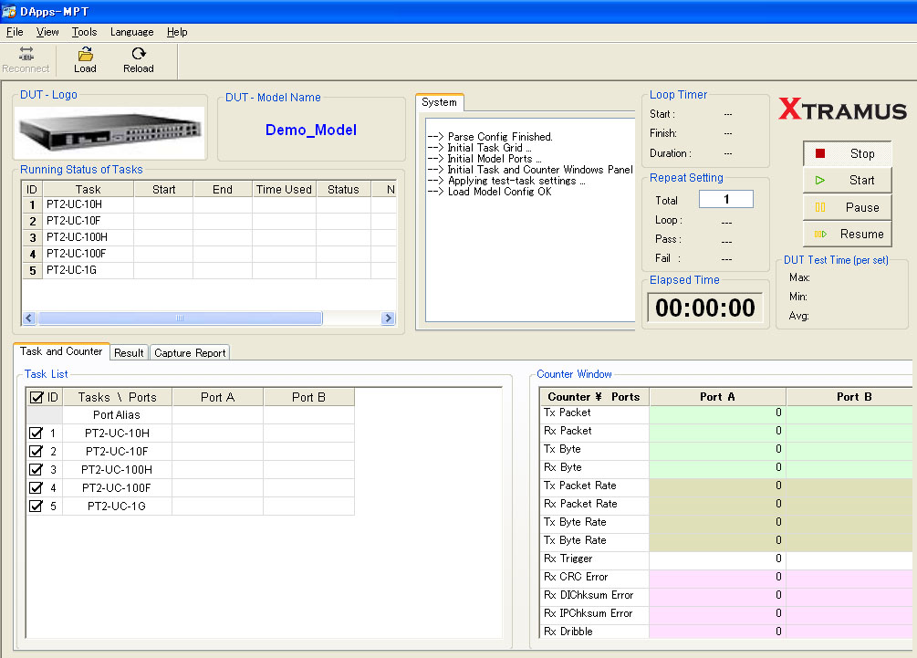Select PT2-UC-10H row in Running Status table
This screenshot has width=917, height=658.
click(209, 204)
